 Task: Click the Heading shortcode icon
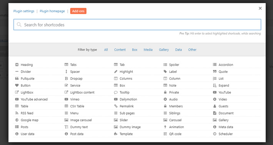pos(17,64)
